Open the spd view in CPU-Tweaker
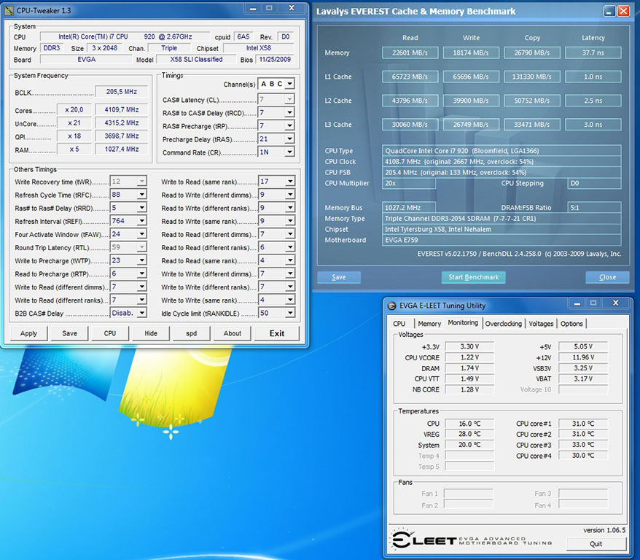This screenshot has width=640, height=560. coord(192,333)
